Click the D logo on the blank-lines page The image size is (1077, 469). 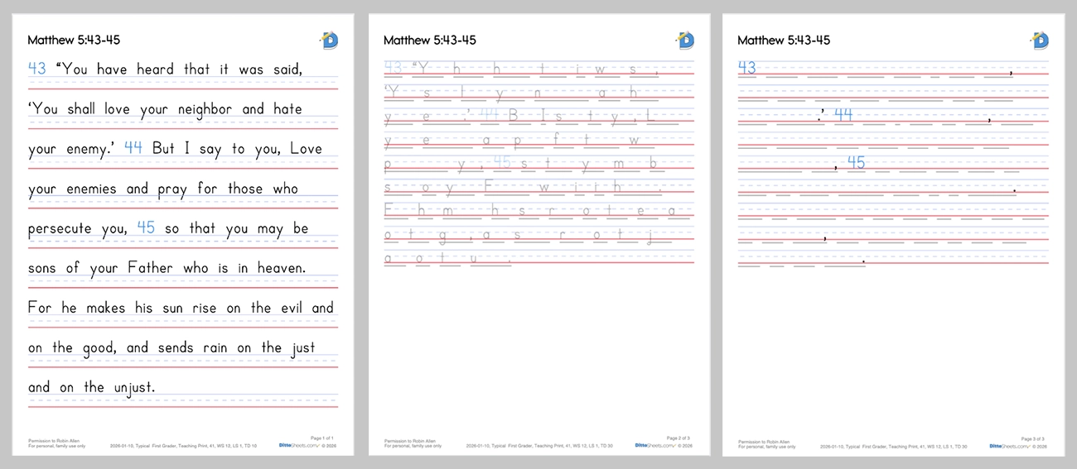pyautogui.click(x=1039, y=40)
